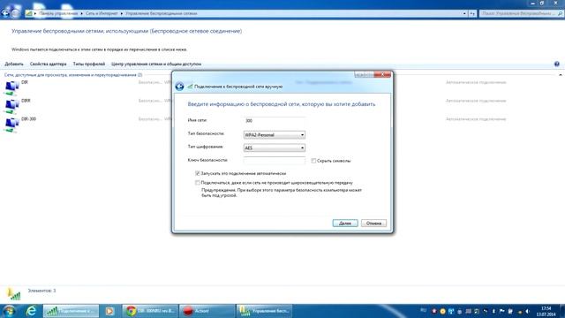Select the 'DIRR' network name

pos(26,101)
